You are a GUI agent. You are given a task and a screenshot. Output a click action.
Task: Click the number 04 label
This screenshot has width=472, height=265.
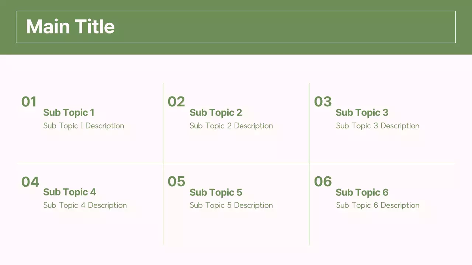point(30,181)
